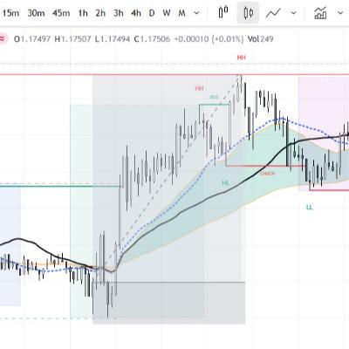Select the green LL label on chart
Viewport: 349px width, 349px height.
point(310,208)
